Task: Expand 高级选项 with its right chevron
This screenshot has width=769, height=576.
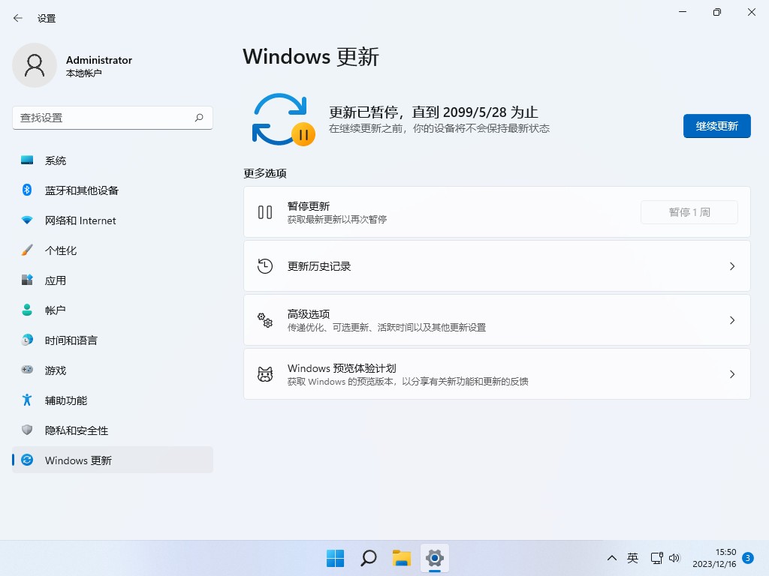Action: pyautogui.click(x=731, y=320)
